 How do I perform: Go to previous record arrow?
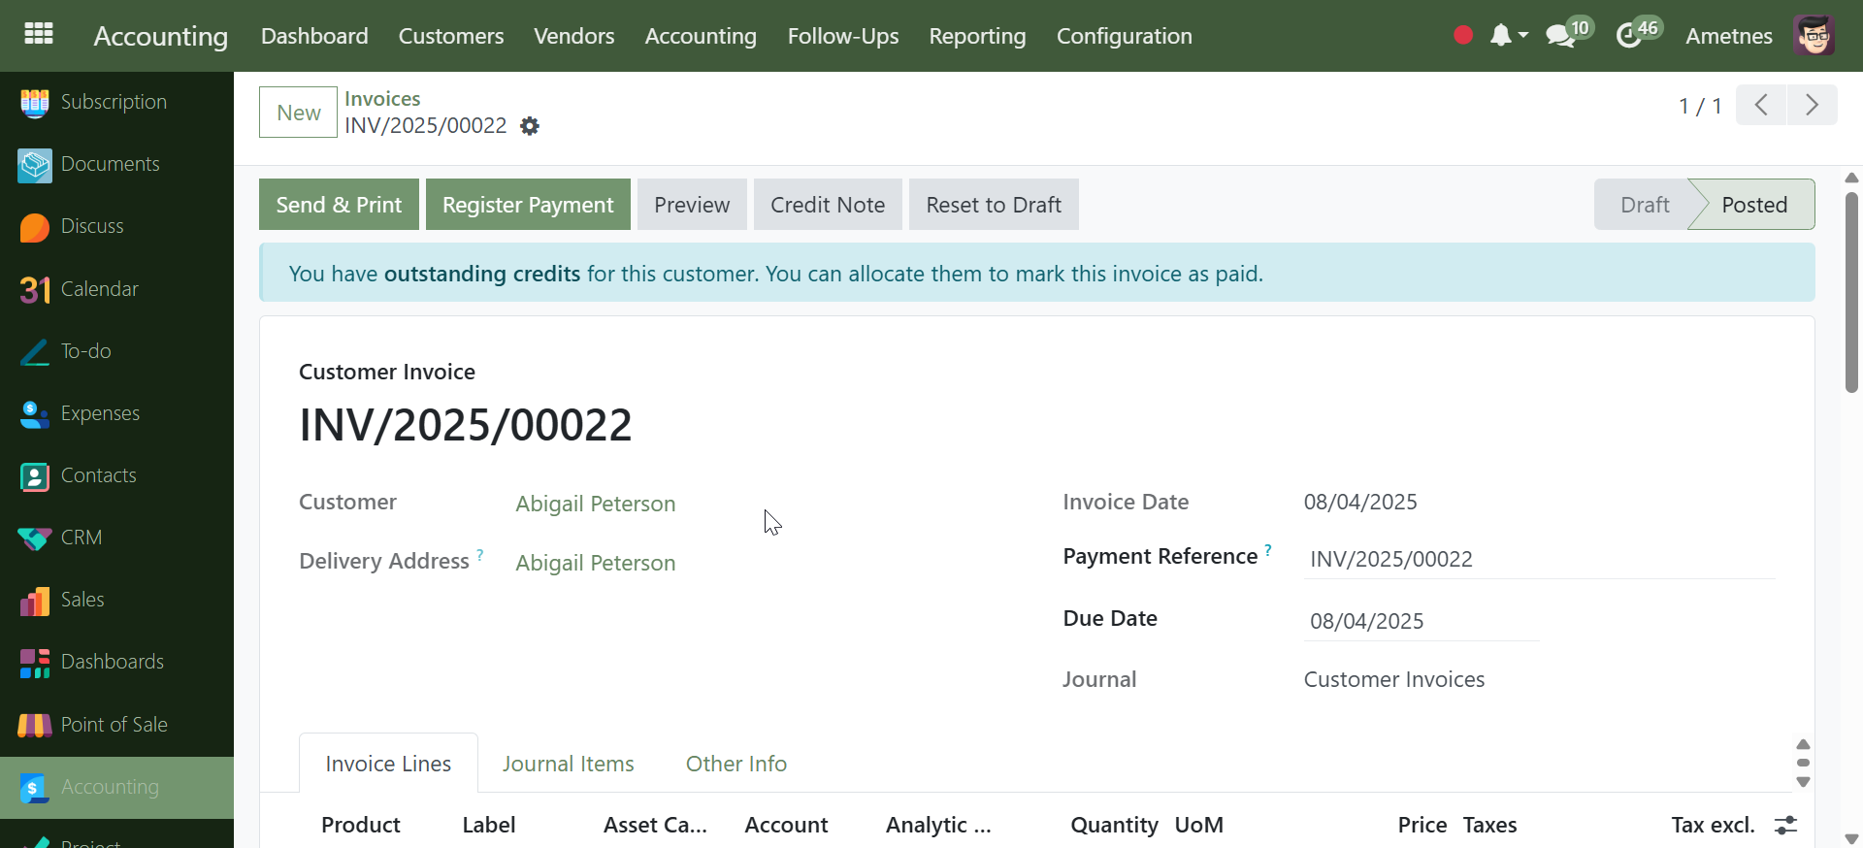(1761, 106)
